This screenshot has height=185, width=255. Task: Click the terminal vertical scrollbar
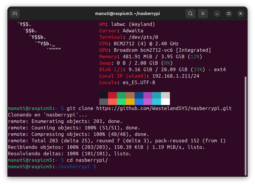tap(246, 126)
